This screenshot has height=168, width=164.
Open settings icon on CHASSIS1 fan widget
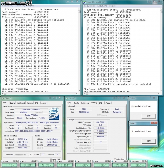(143, 161)
